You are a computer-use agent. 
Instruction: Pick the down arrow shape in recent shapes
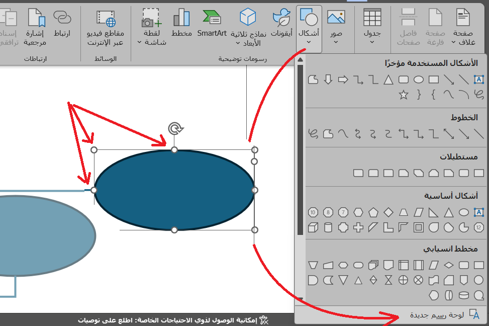tap(328, 79)
